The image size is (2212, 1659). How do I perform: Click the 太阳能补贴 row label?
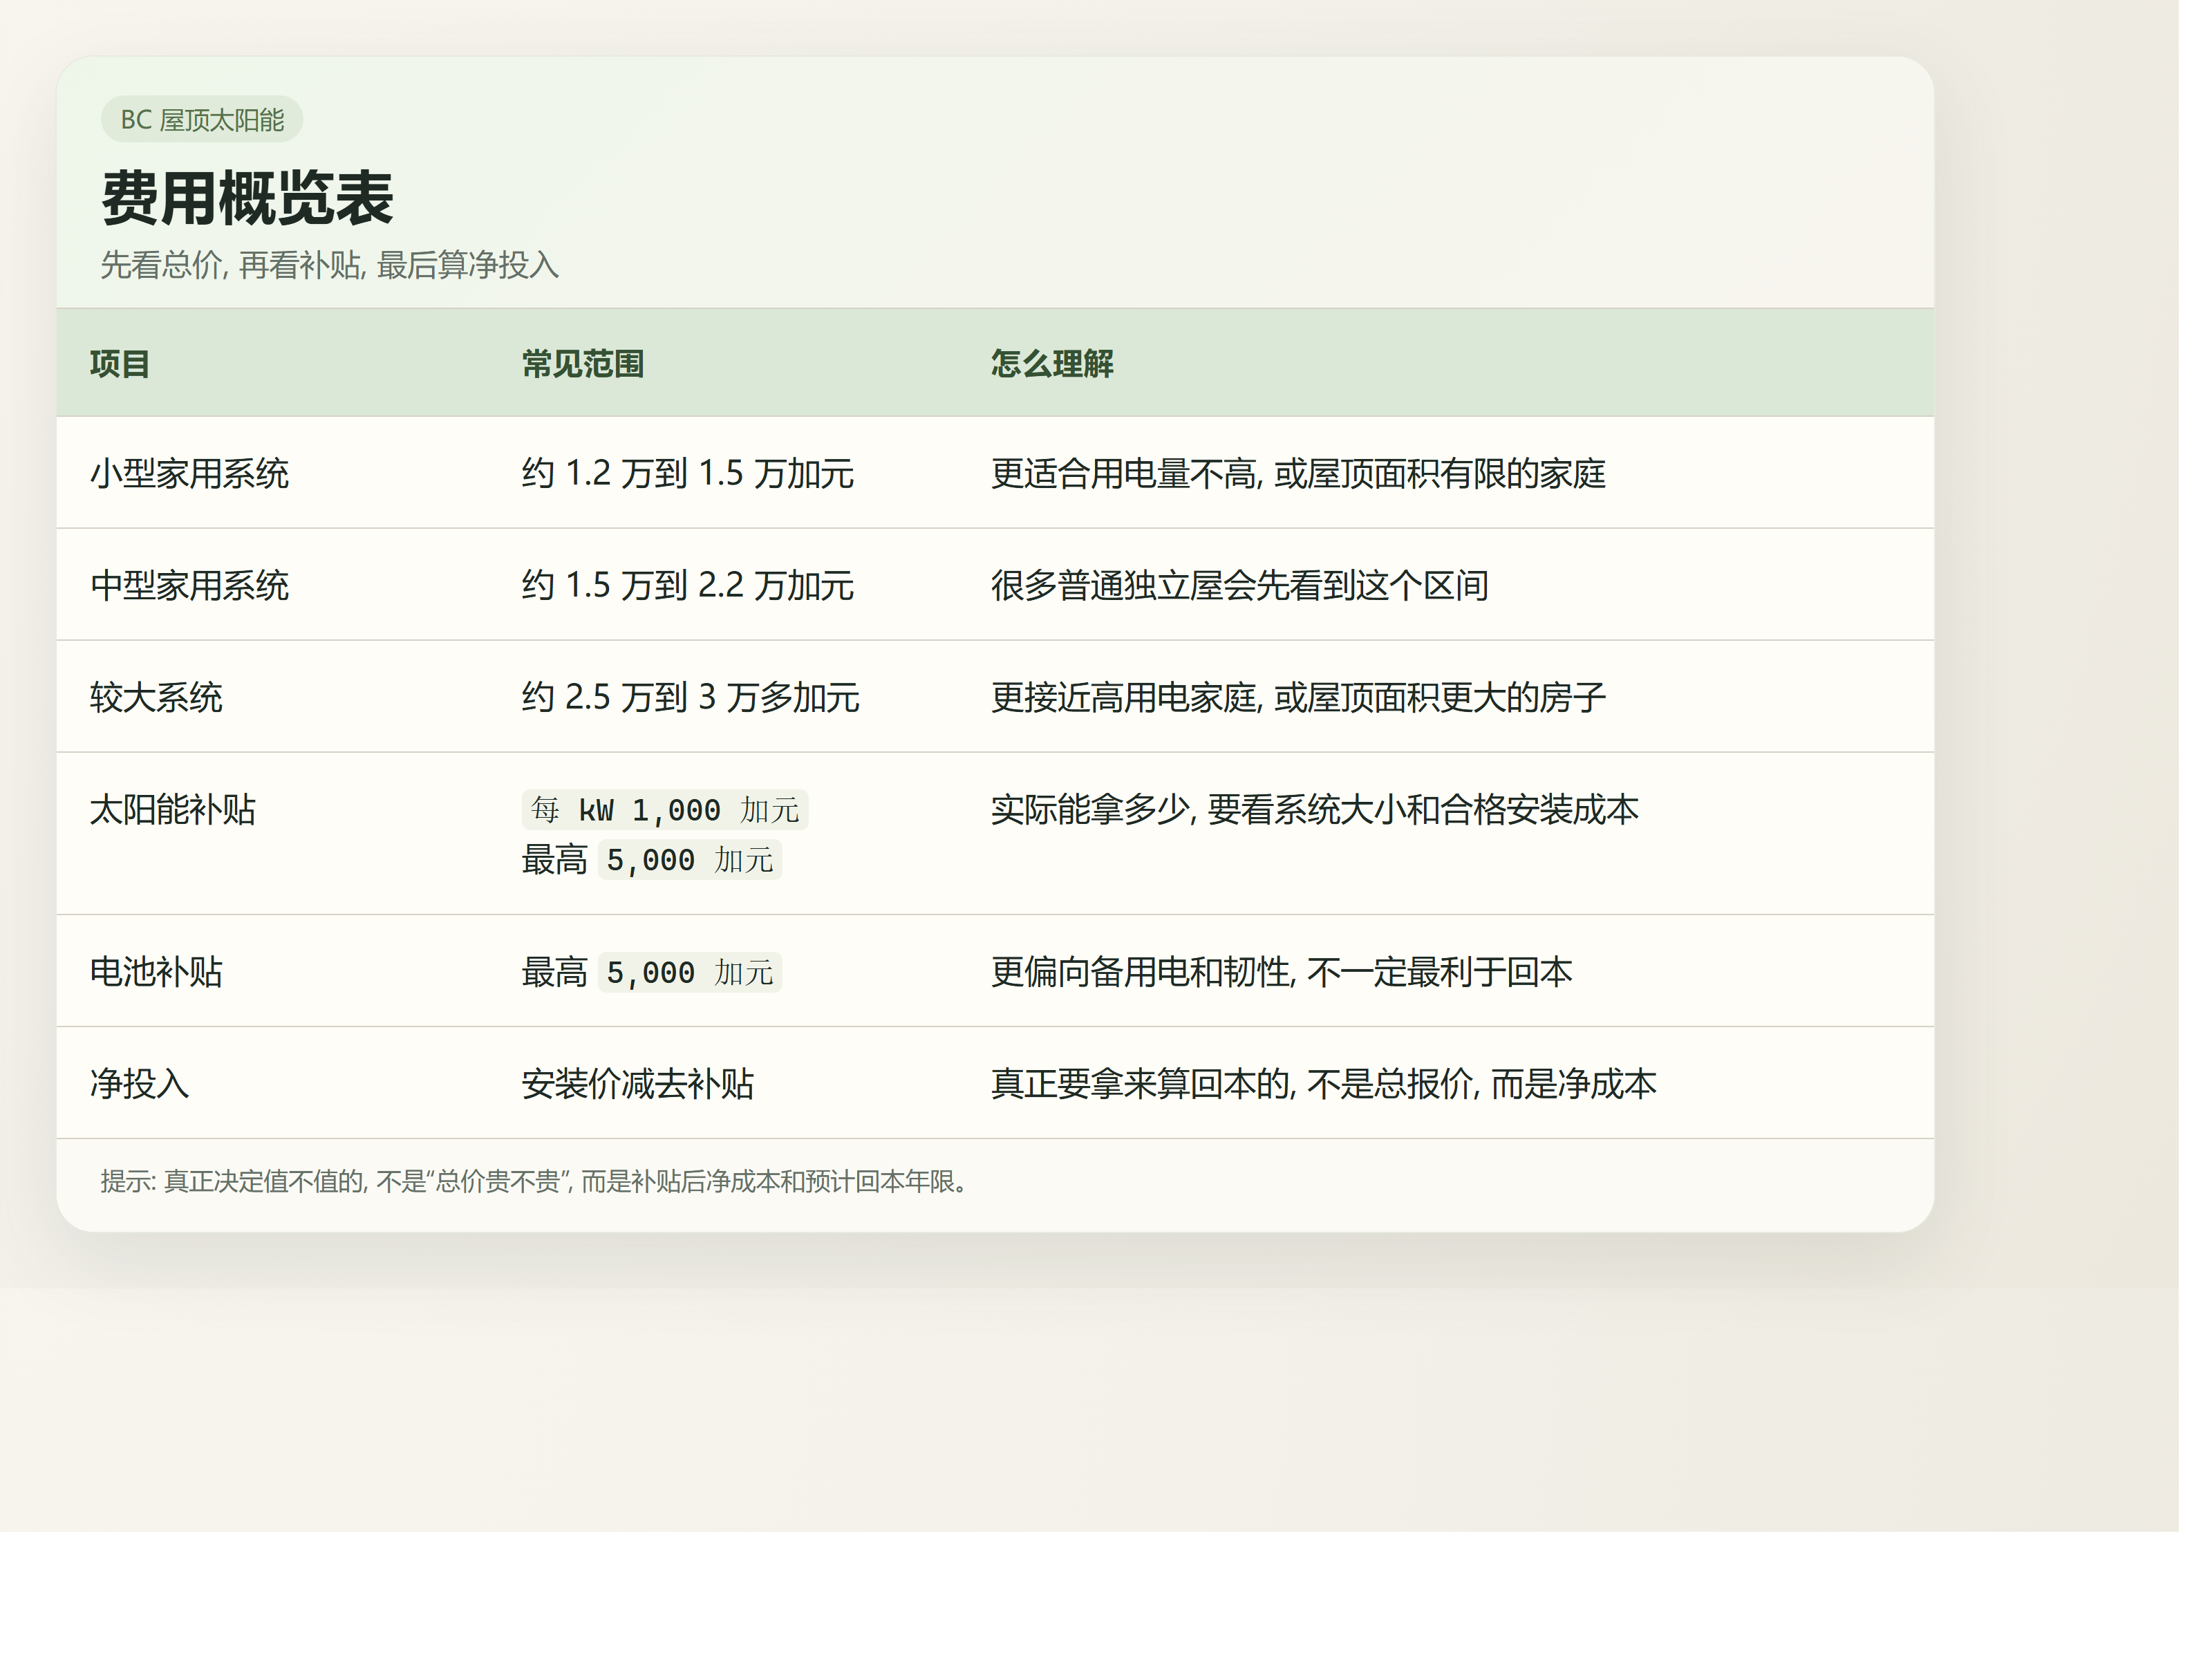[173, 810]
